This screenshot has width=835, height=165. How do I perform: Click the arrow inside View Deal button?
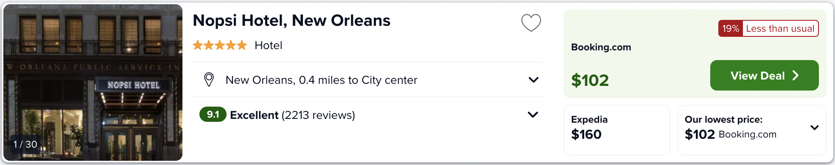point(796,75)
